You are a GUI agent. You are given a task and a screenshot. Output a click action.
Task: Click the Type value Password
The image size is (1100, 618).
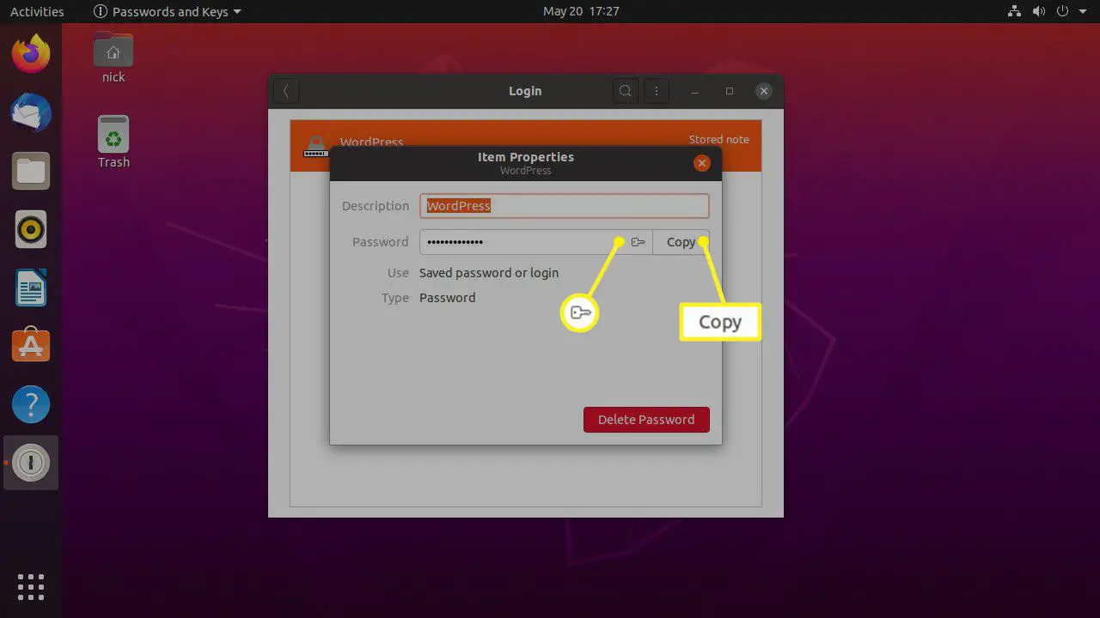coord(447,298)
